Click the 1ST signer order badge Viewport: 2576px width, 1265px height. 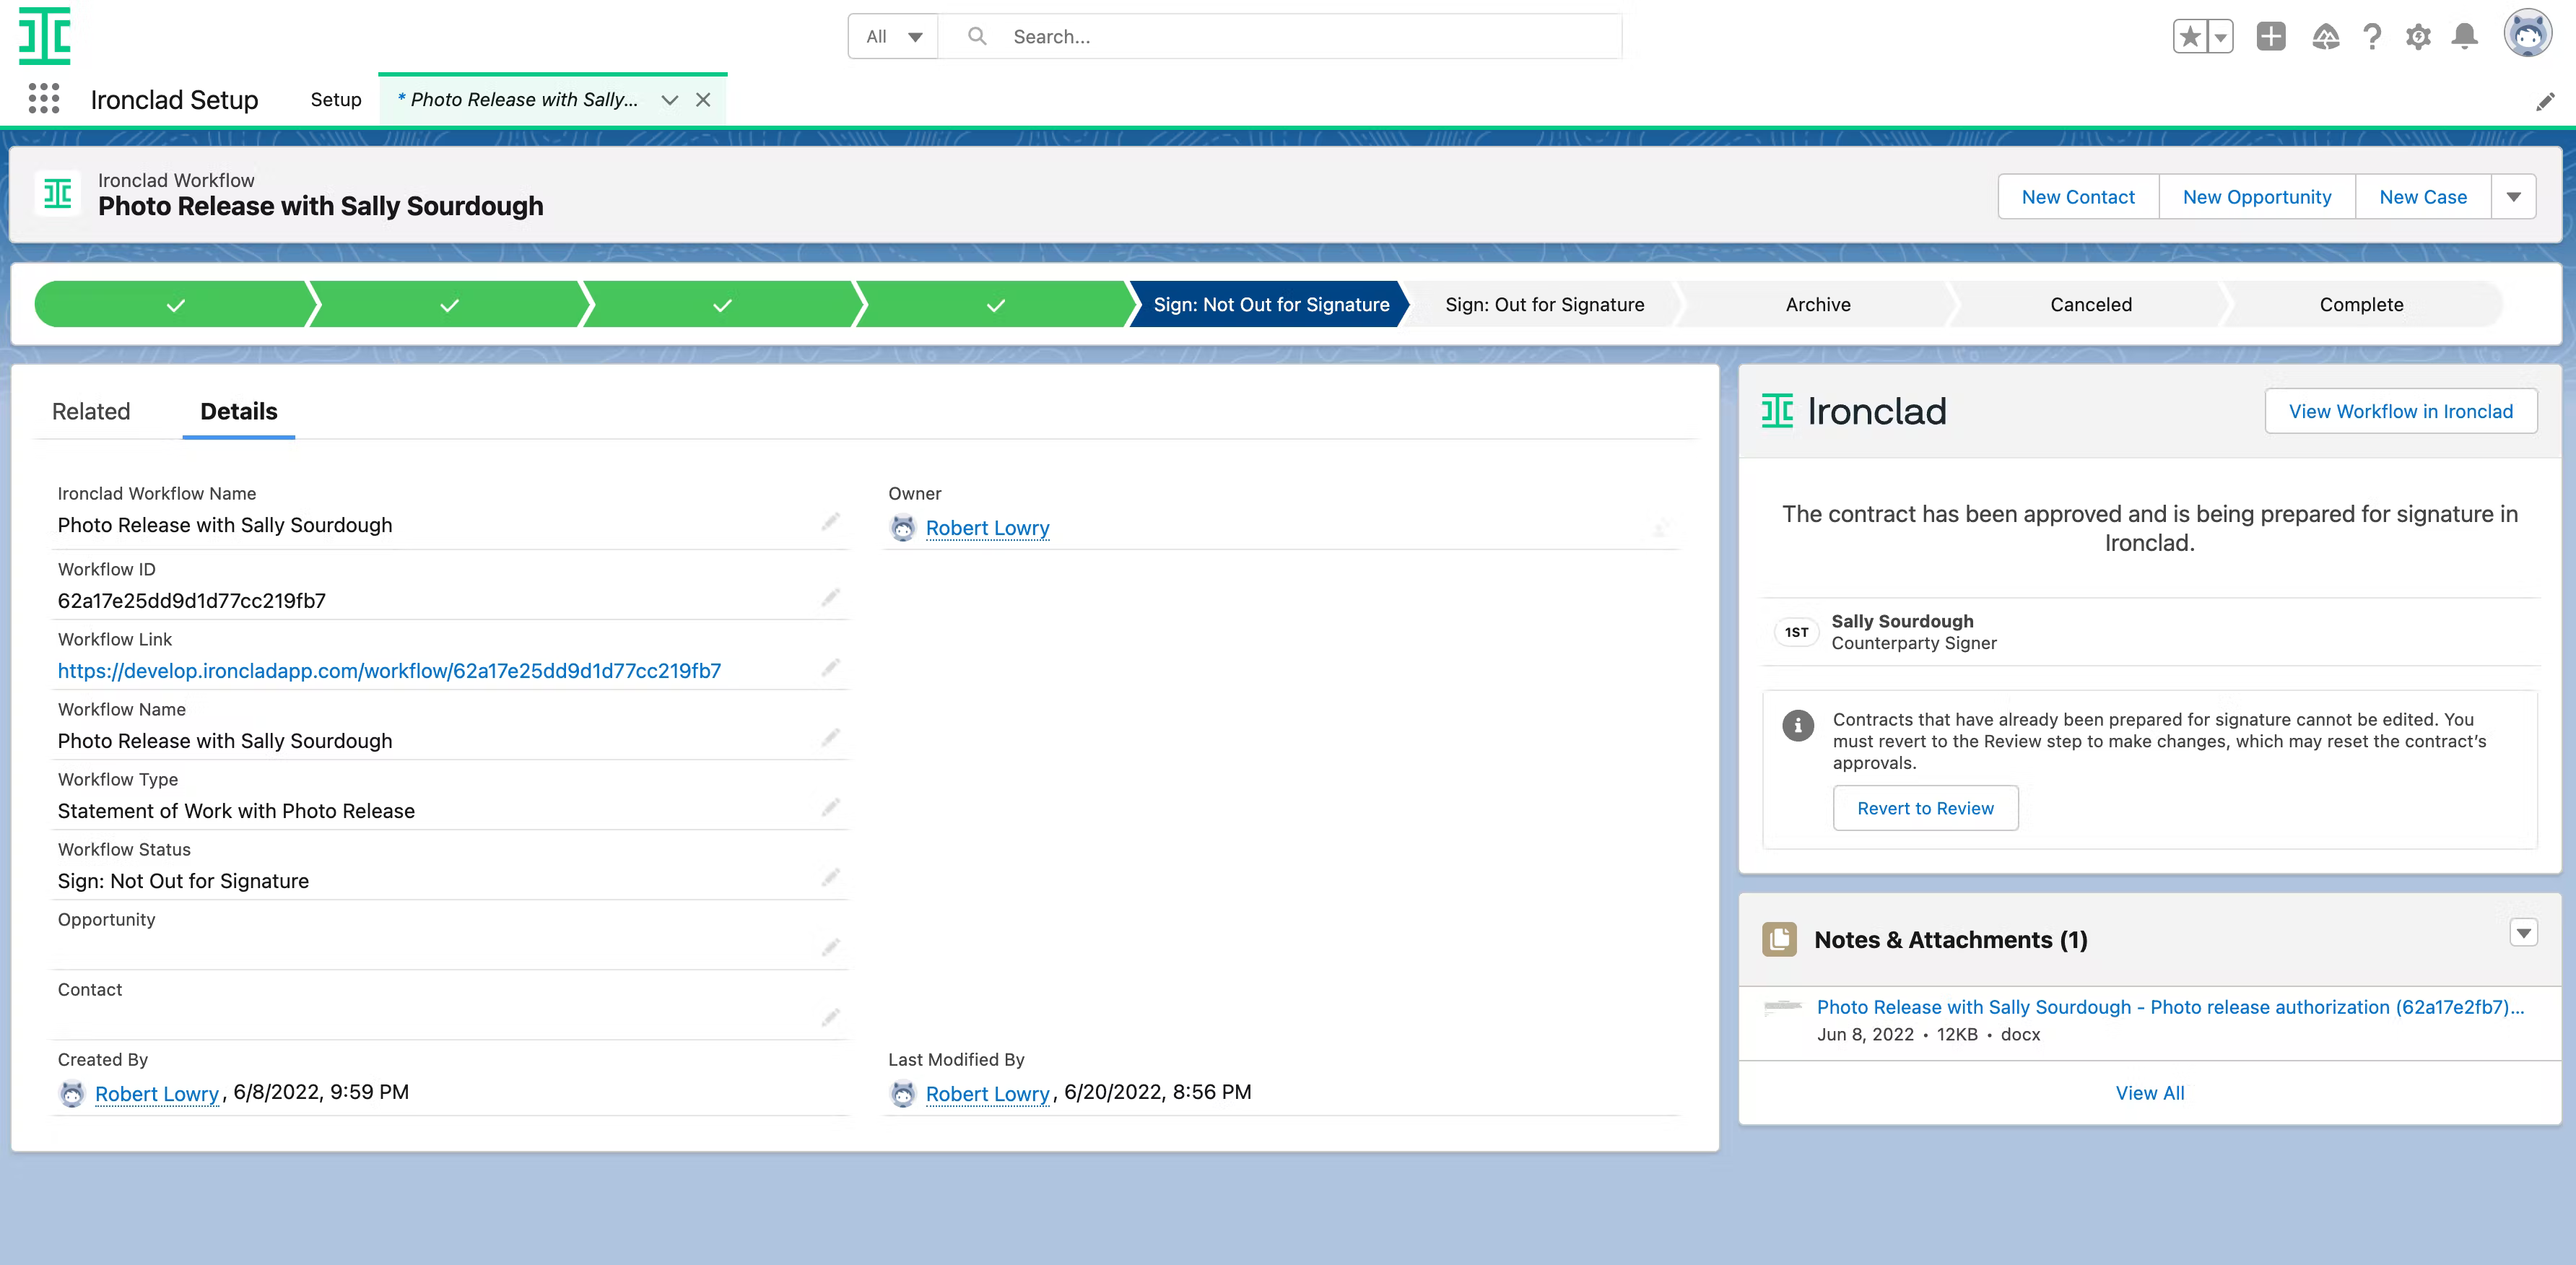1796,632
